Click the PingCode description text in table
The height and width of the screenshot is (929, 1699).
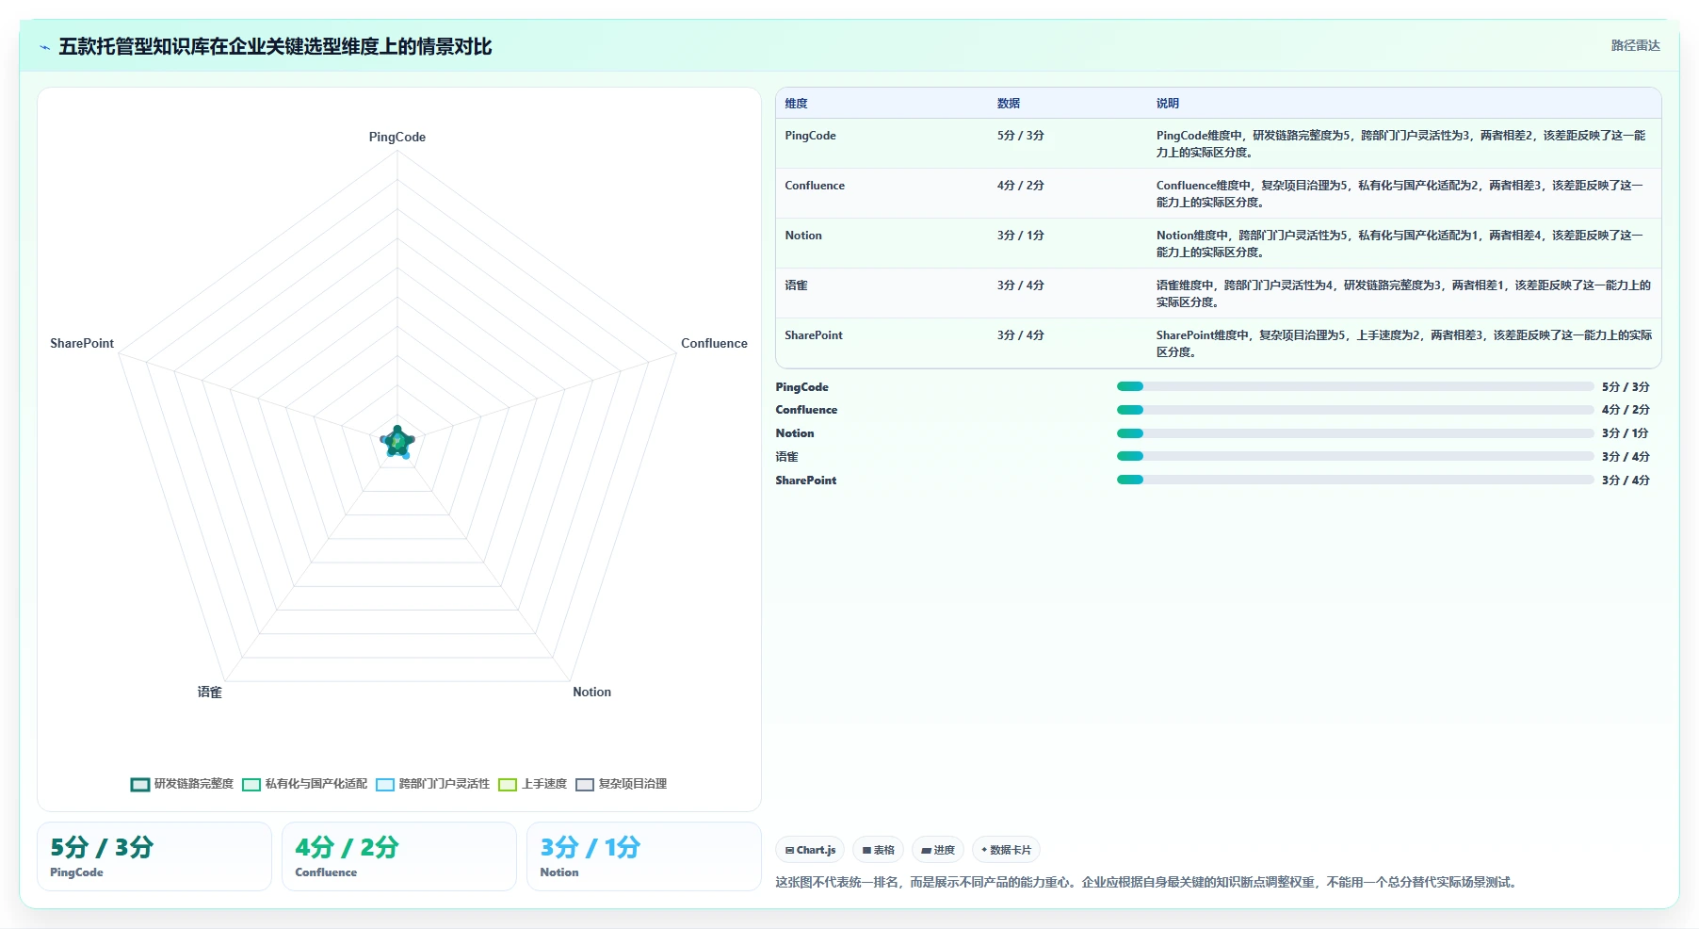[1401, 144]
